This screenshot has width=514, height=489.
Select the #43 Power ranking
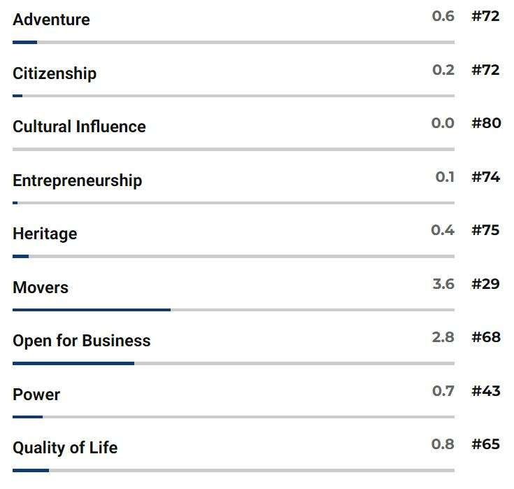pyautogui.click(x=485, y=391)
